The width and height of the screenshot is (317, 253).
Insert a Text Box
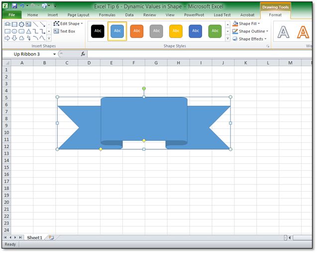(x=65, y=31)
